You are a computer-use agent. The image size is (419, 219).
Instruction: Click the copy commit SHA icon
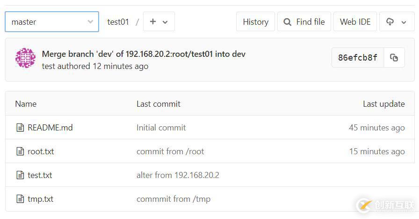pos(394,58)
